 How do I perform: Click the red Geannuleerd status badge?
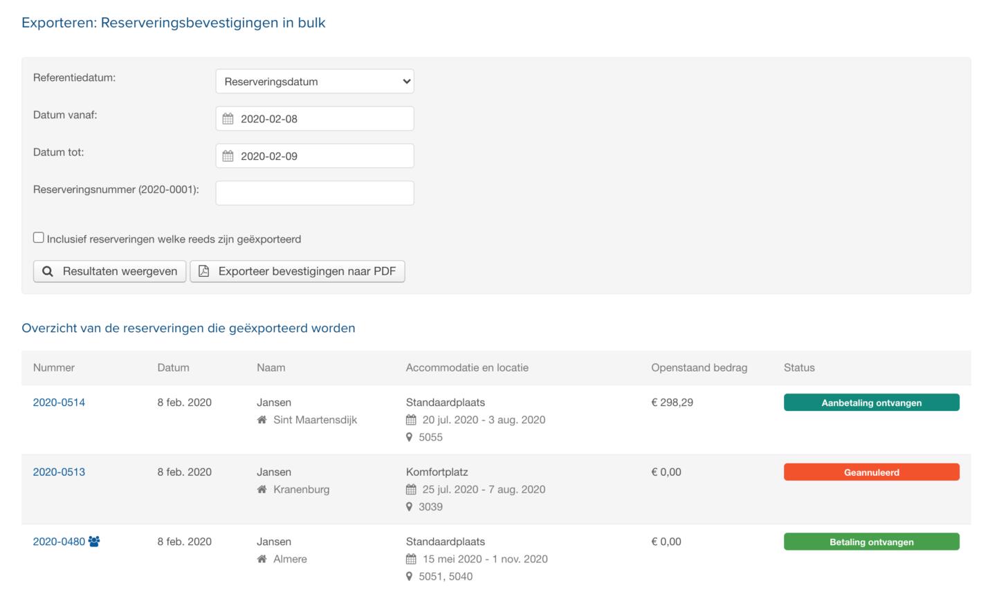871,472
